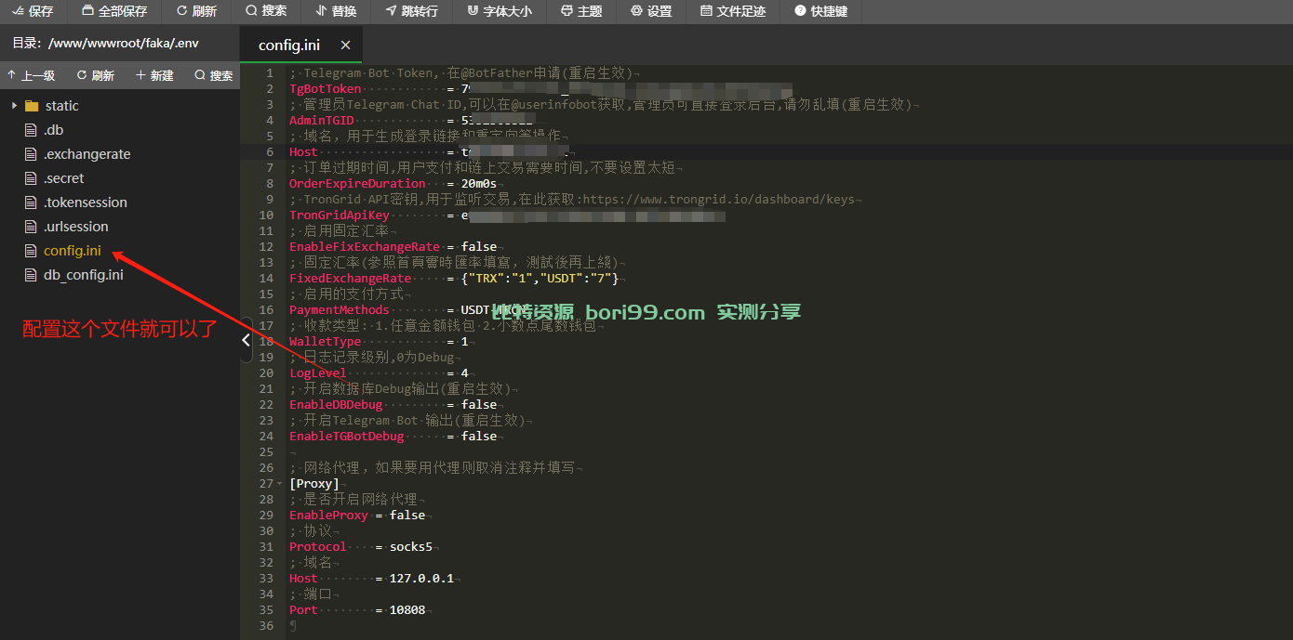Open the .db file
This screenshot has height=640, width=1293.
tap(53, 130)
